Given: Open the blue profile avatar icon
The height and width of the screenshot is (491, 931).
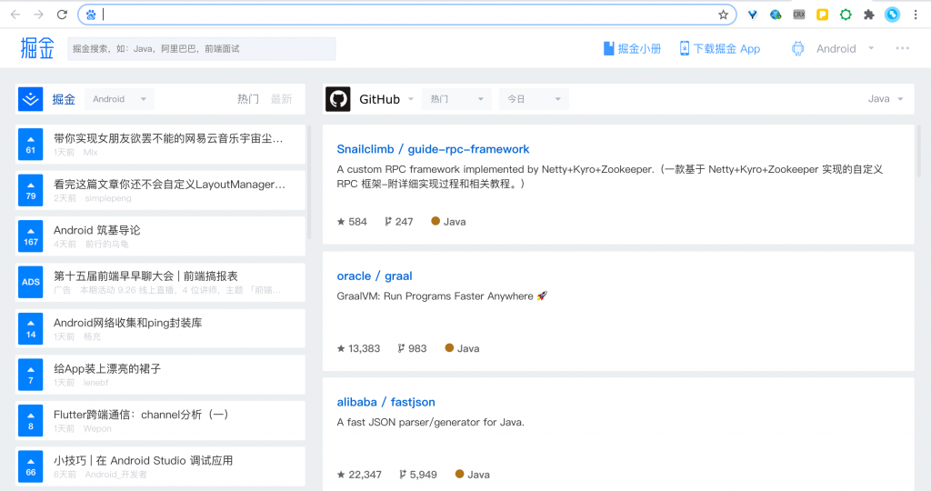Looking at the screenshot, I should pyautogui.click(x=892, y=15).
